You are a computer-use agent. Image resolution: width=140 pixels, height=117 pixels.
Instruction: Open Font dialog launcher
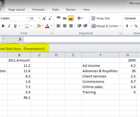(51, 33)
